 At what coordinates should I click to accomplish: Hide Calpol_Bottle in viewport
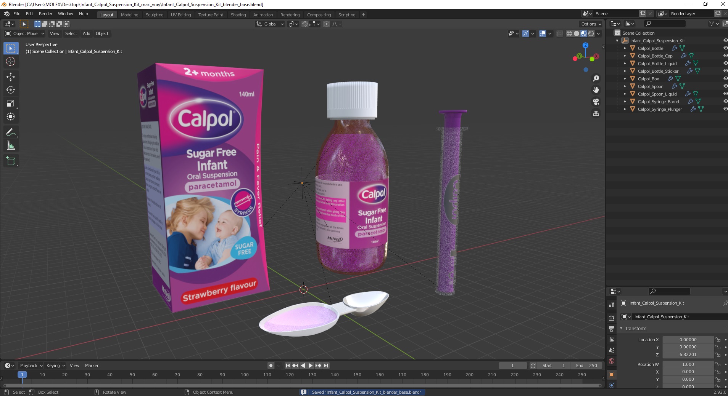[x=725, y=48]
